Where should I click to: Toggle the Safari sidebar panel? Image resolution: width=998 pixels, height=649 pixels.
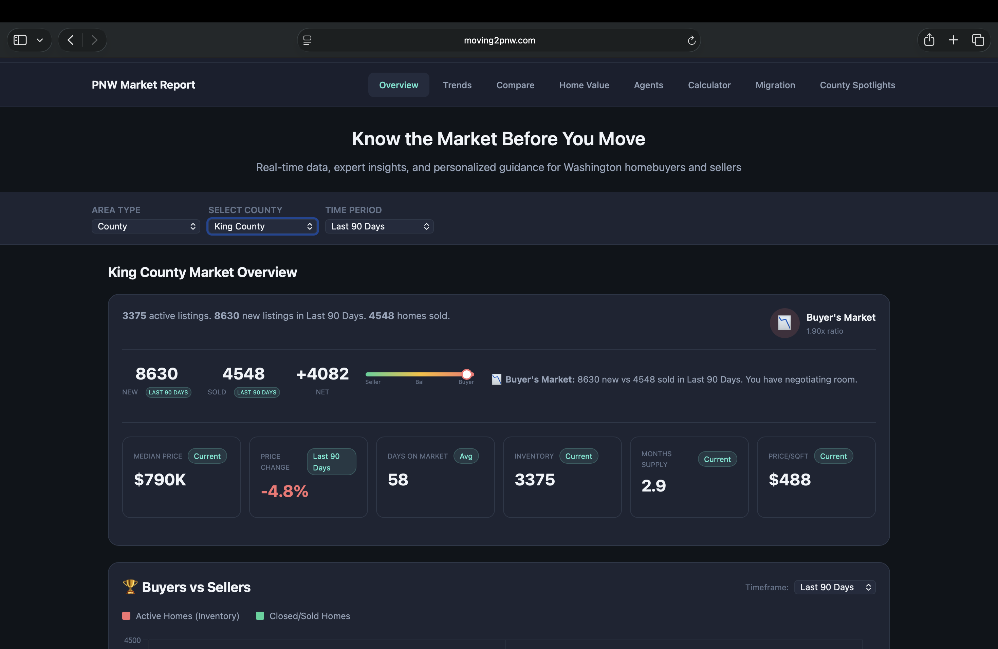tap(19, 40)
